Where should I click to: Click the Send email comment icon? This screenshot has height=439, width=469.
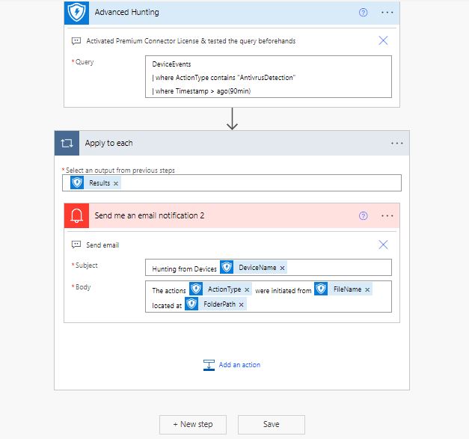click(76, 245)
